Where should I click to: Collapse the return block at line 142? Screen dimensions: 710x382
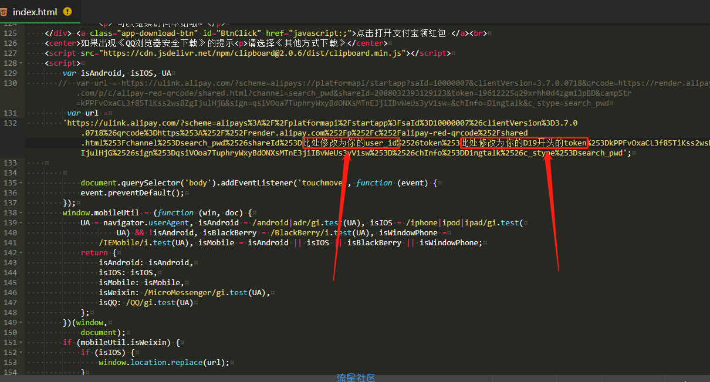[x=21, y=253]
